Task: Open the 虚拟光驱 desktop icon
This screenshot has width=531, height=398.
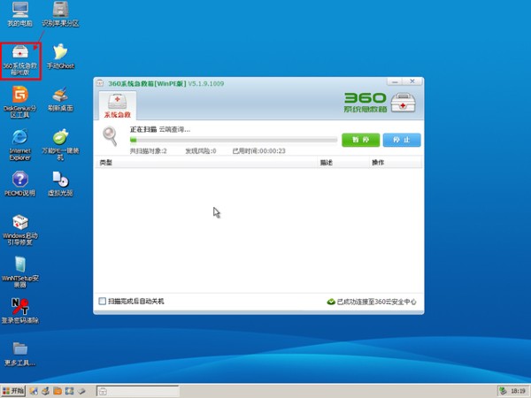Action: click(60, 184)
